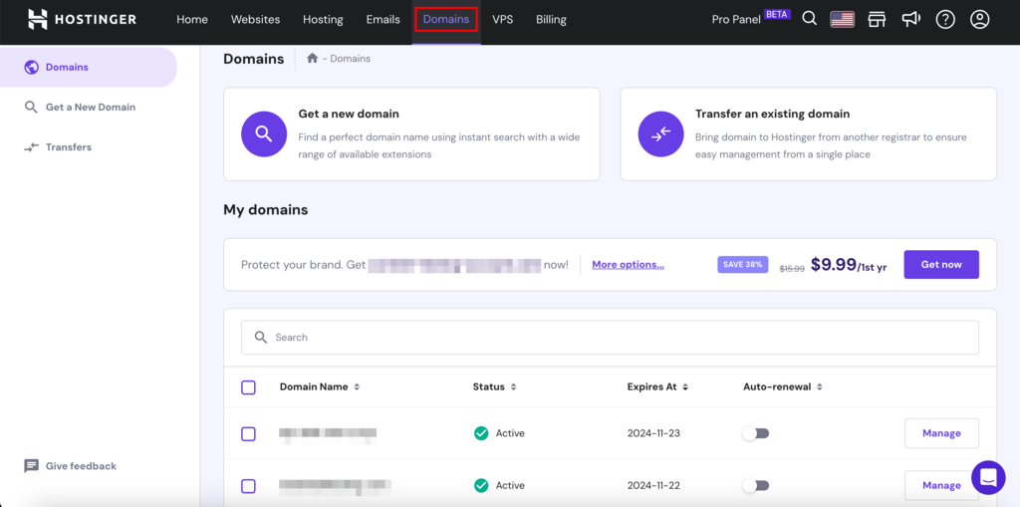This screenshot has height=507, width=1020.
Task: Open Transfers in the sidebar
Action: point(68,146)
